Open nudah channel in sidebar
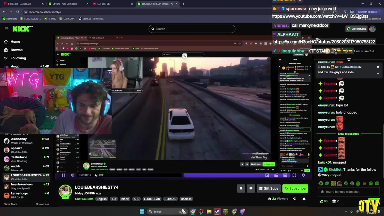The image size is (384, 216). [26, 168]
